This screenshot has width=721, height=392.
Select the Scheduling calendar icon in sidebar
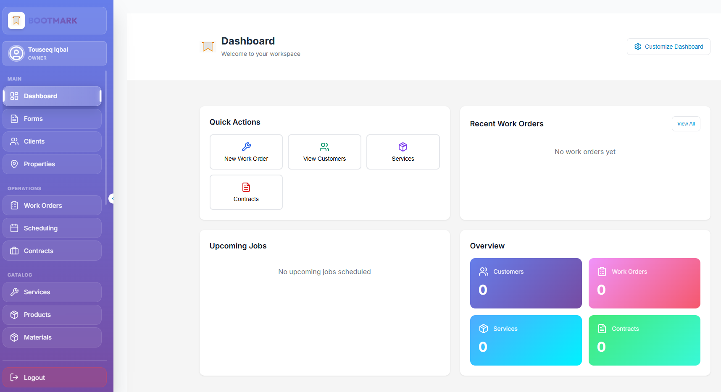14,228
